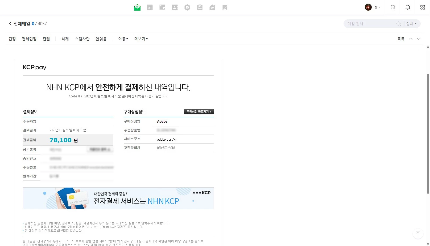Click the 4057 total mail count

(x=42, y=24)
